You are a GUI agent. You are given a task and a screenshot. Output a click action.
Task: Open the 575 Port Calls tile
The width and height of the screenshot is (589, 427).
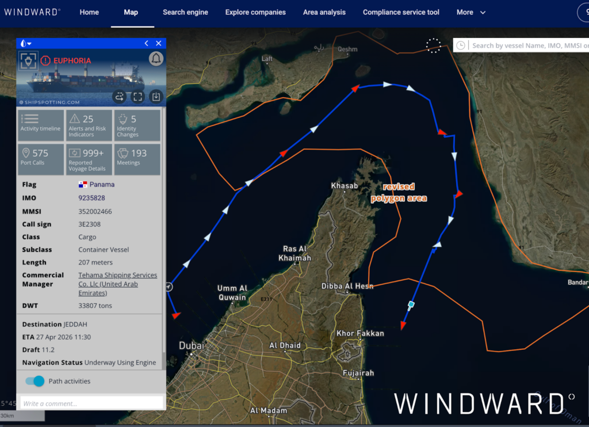click(41, 159)
